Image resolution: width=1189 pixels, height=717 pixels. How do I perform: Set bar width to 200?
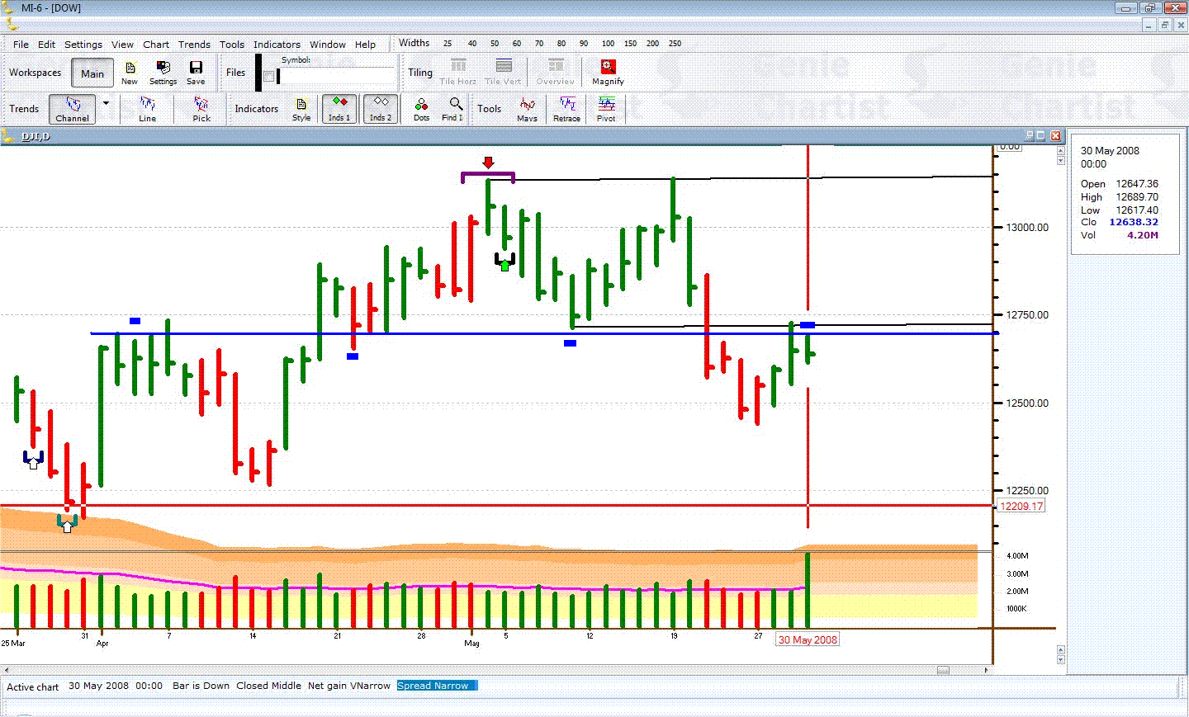pyautogui.click(x=652, y=44)
